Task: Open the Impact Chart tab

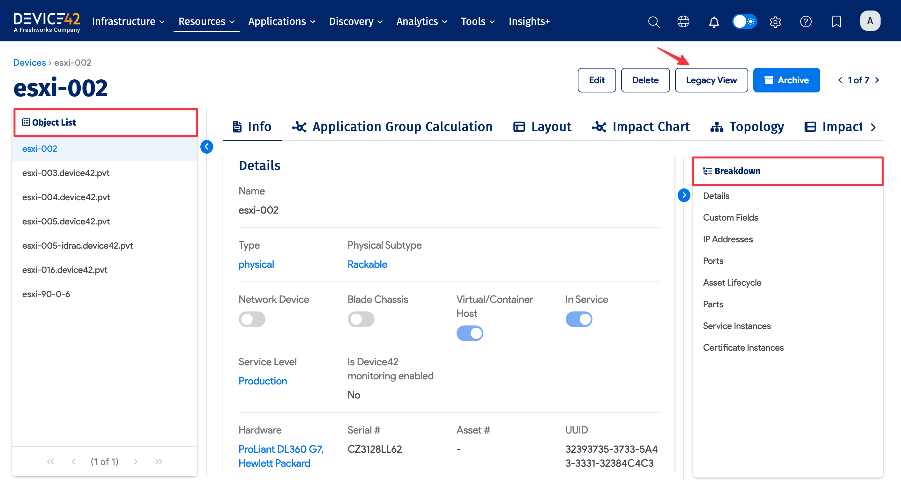Action: pyautogui.click(x=641, y=127)
